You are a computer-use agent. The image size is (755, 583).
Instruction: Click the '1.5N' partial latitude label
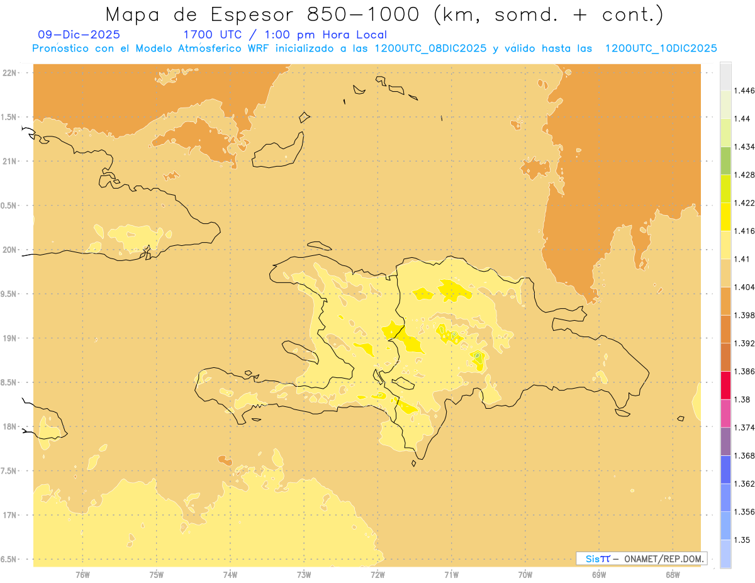(9, 117)
